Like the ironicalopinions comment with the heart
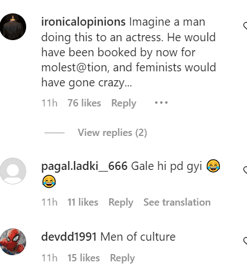Viewport: 247px width, 268px height. tap(245, 26)
